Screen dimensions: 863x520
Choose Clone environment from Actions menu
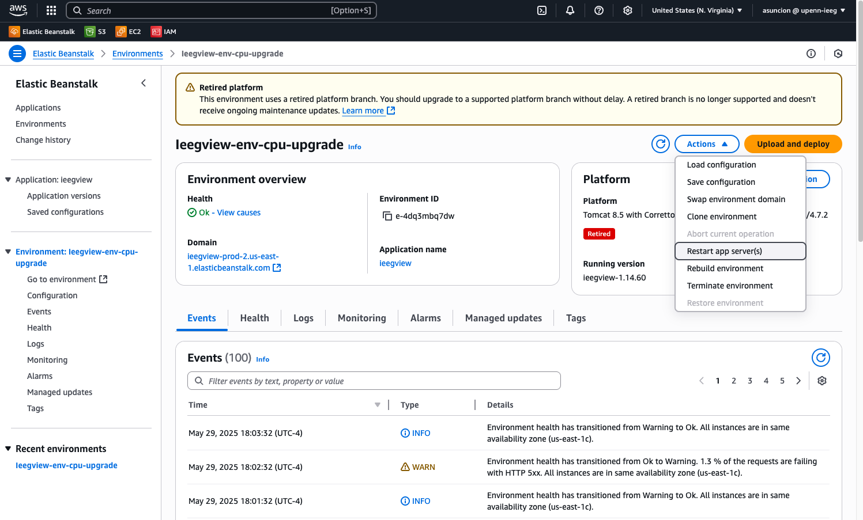740,217
